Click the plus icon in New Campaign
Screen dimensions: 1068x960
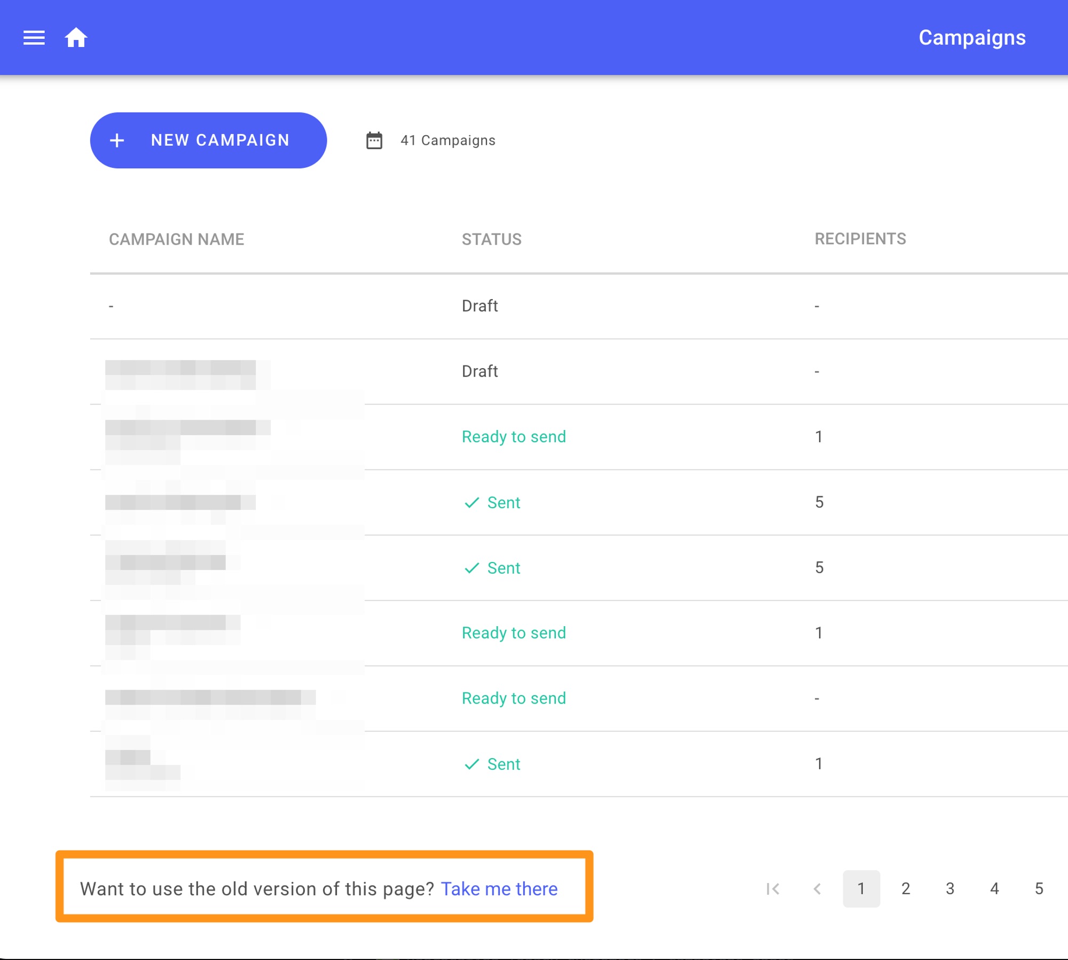tap(117, 141)
